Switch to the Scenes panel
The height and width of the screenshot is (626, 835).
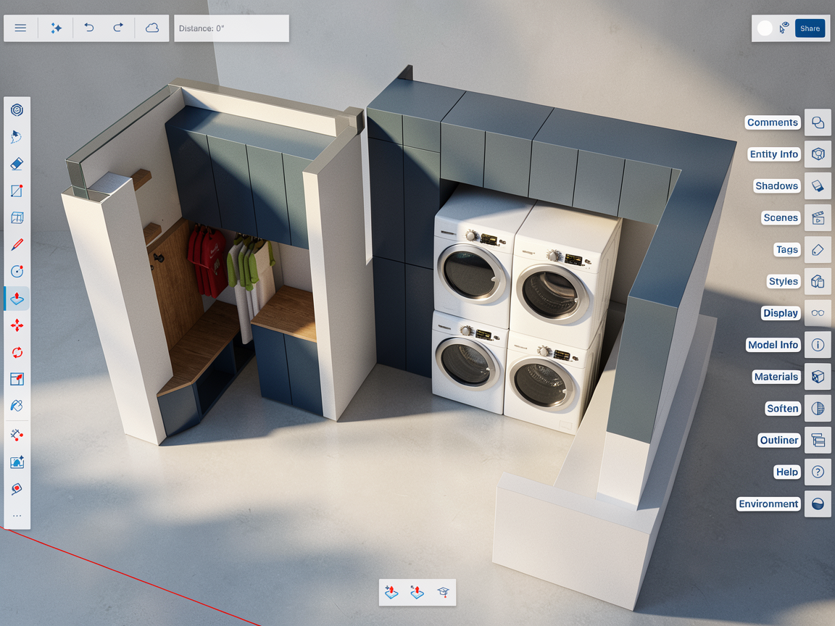click(x=818, y=217)
